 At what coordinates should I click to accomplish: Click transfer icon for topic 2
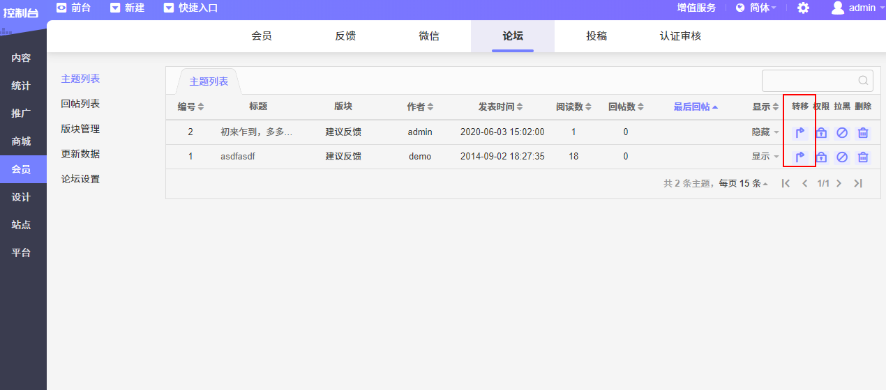[800, 132]
